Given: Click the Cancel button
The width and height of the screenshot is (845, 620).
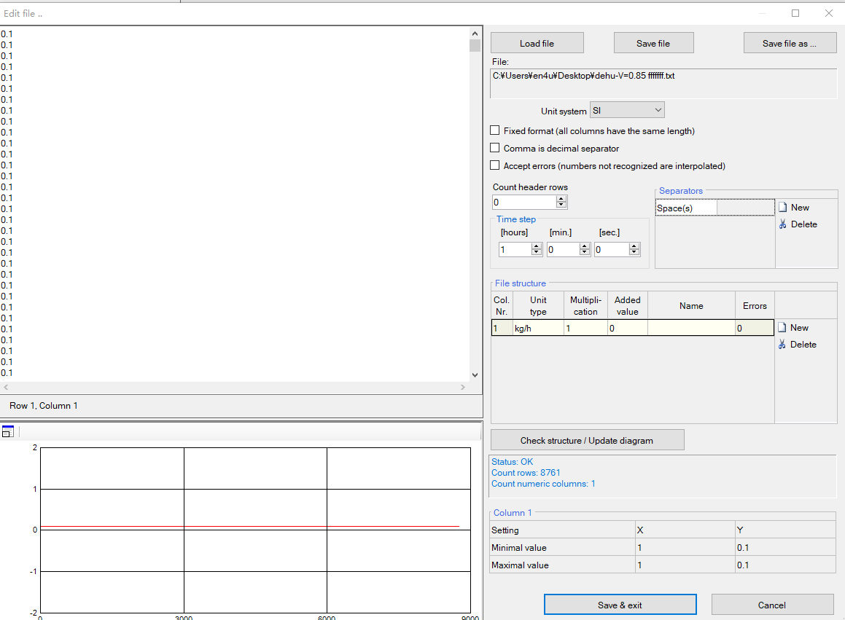Looking at the screenshot, I should pyautogui.click(x=771, y=605).
